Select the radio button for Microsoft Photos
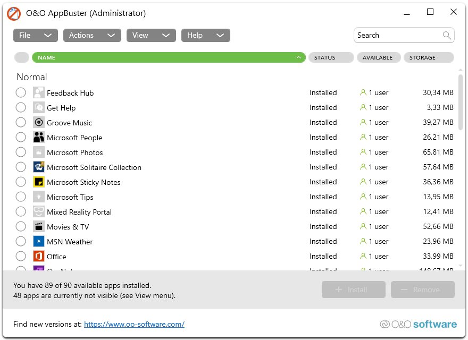 (21, 152)
